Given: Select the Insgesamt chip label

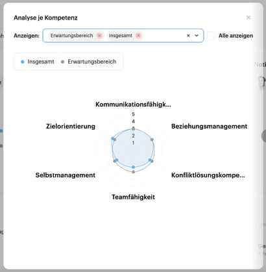Looking at the screenshot, I should 121,36.
